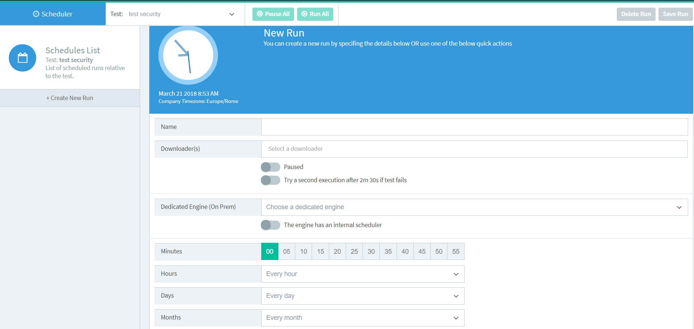Screen dimensions: 694x329
Task: Select the 30 minutes option
Action: [371, 251]
